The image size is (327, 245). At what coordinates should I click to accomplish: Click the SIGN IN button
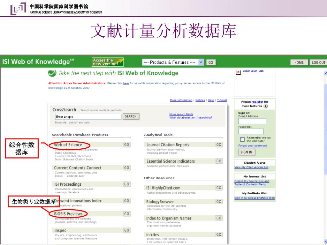click(x=246, y=152)
